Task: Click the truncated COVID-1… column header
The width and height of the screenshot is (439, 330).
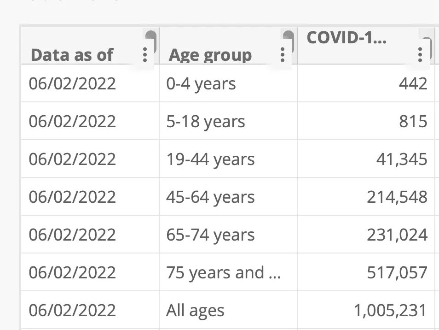Action: click(x=347, y=38)
